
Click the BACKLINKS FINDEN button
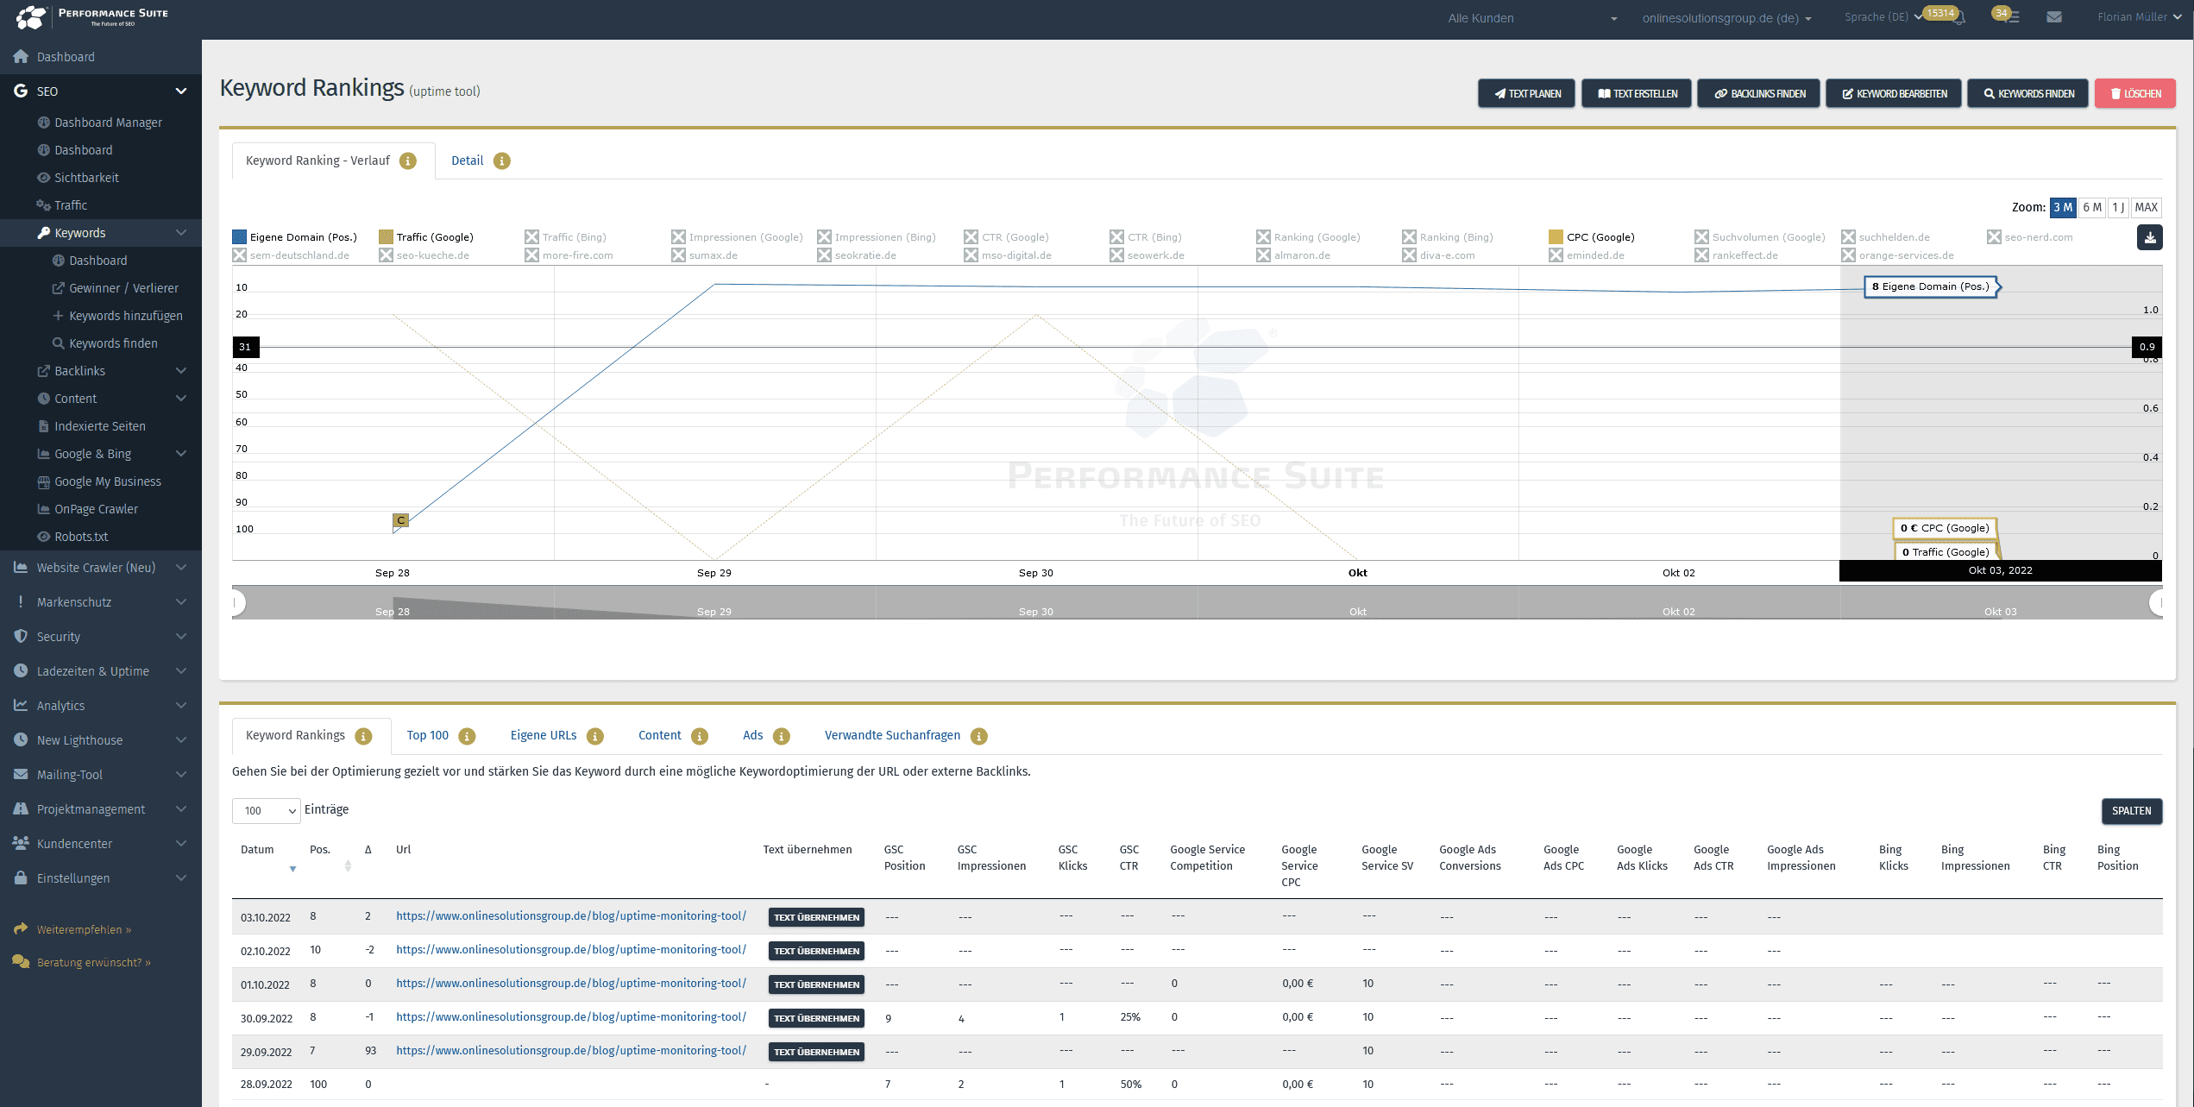[x=1759, y=94]
